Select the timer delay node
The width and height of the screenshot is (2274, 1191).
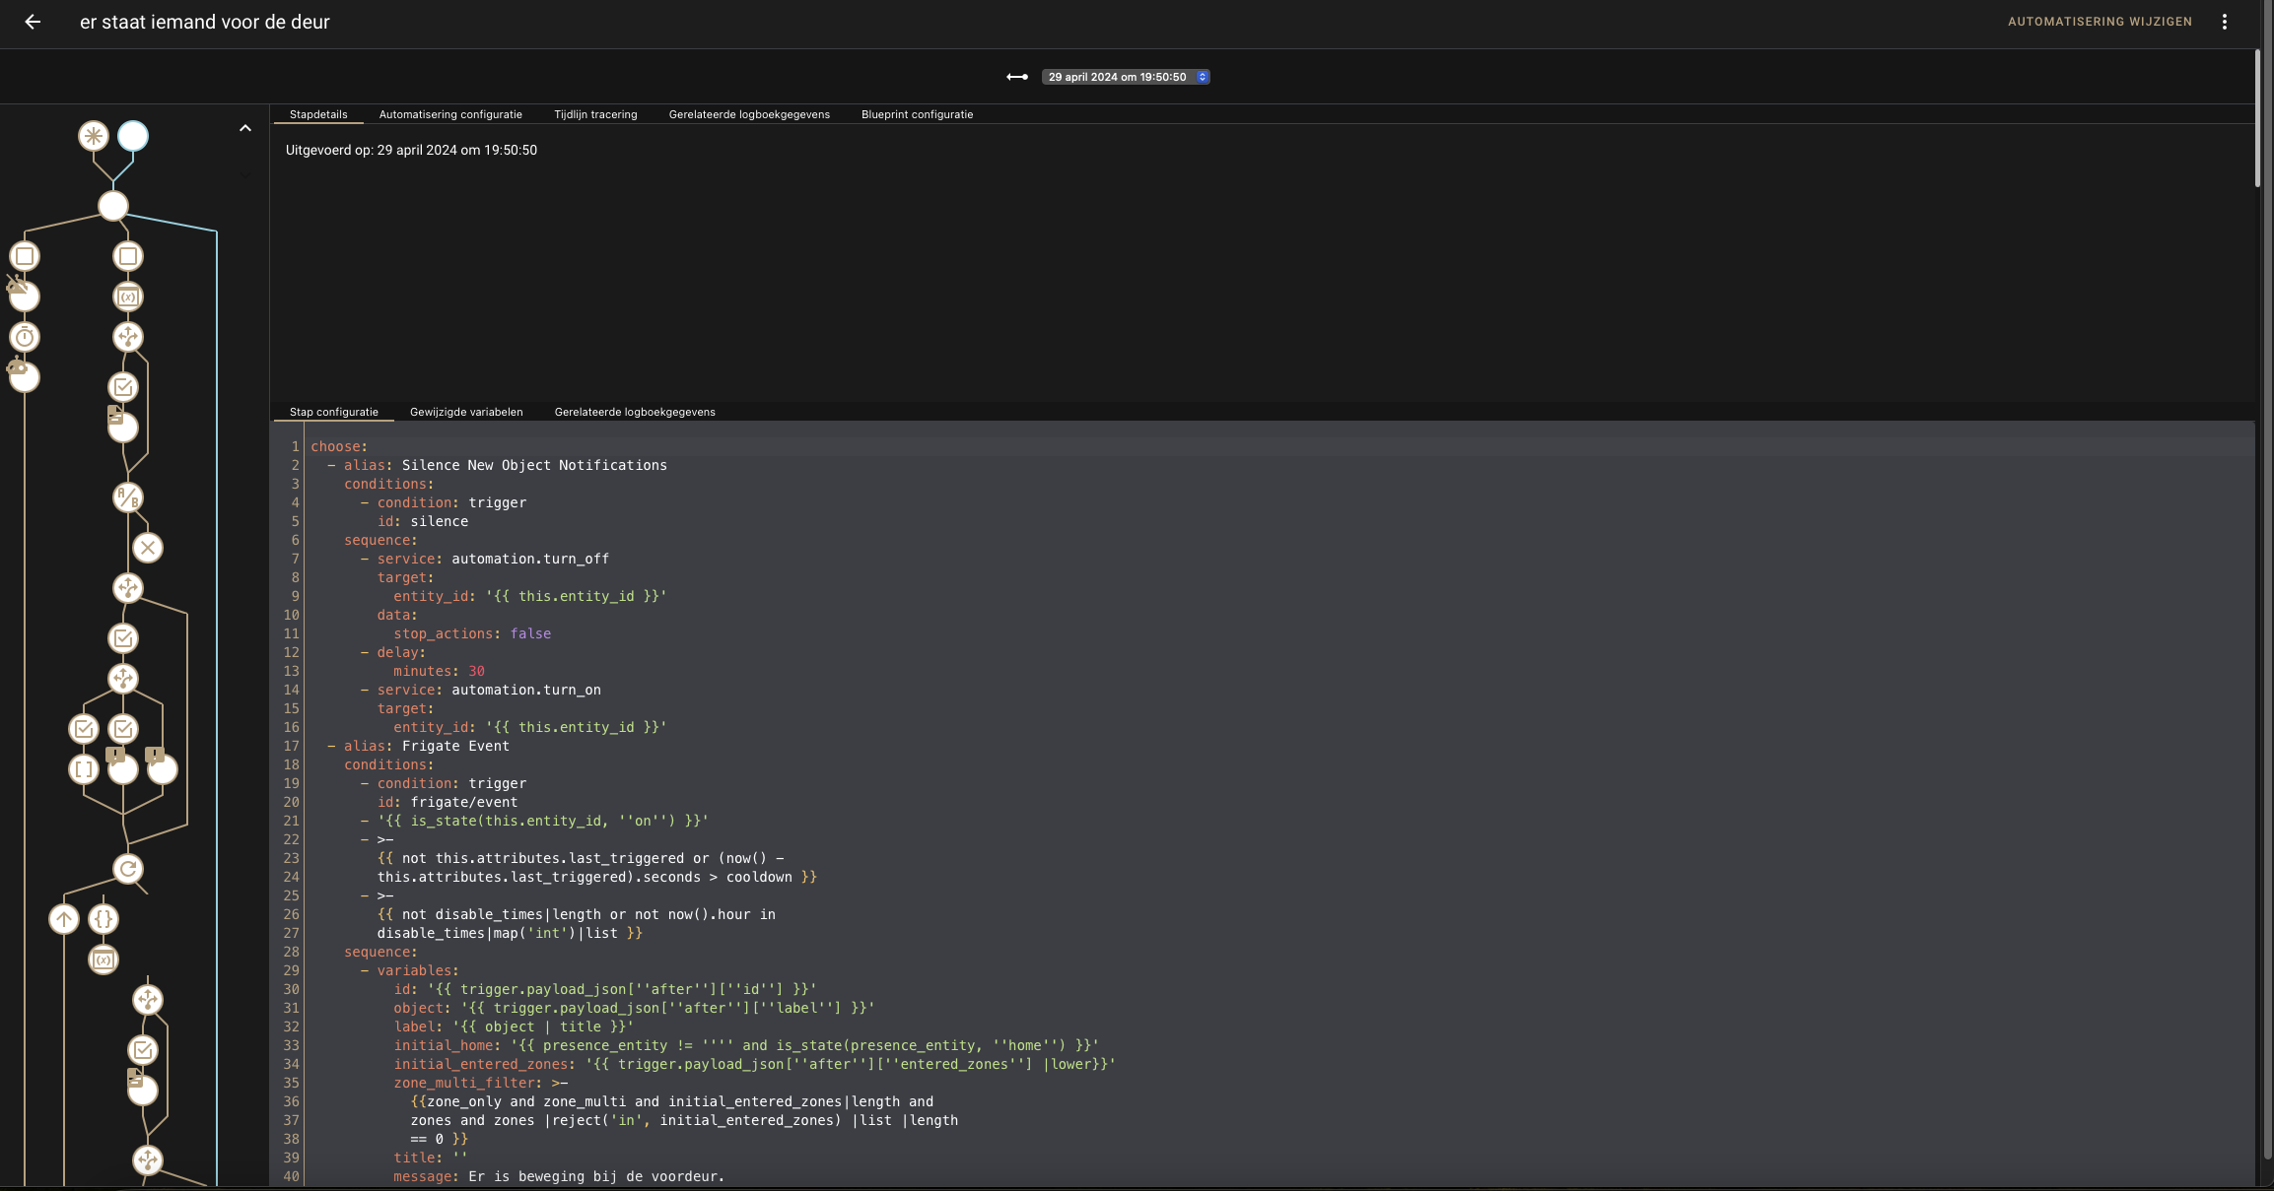(x=25, y=337)
